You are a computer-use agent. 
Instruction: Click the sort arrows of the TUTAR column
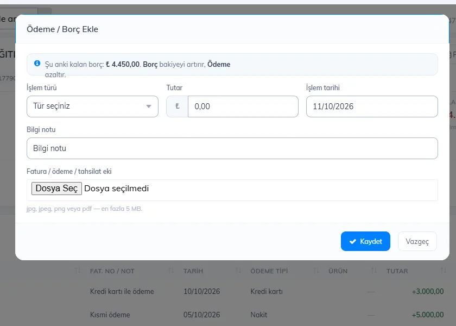click(444, 271)
